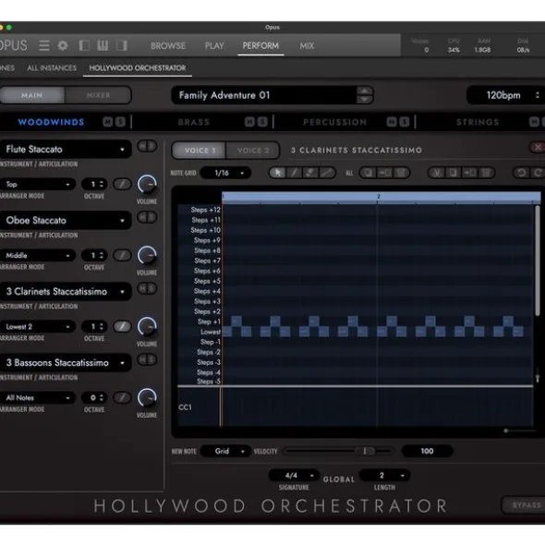Open the Lowest 2 arranger mode dropdown
Viewport: 545px width, 546px height.
(38, 327)
